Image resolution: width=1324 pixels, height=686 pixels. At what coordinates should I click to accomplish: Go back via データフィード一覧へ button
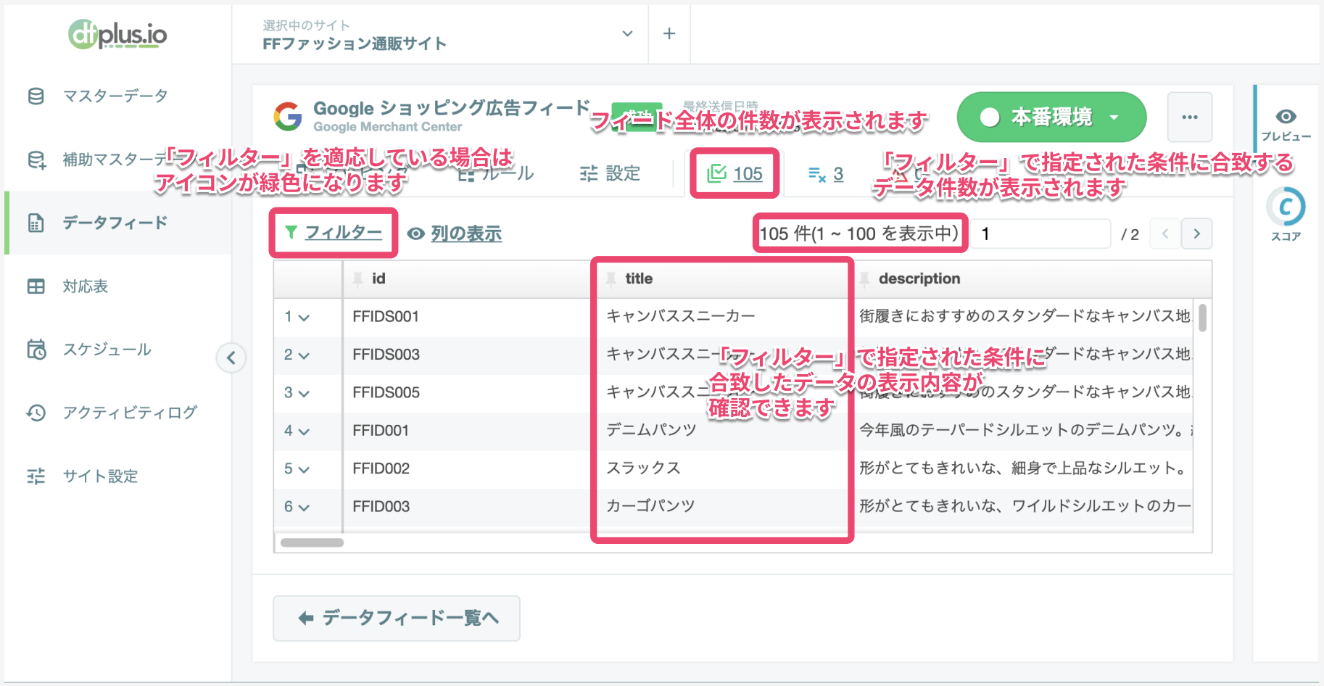(x=397, y=619)
